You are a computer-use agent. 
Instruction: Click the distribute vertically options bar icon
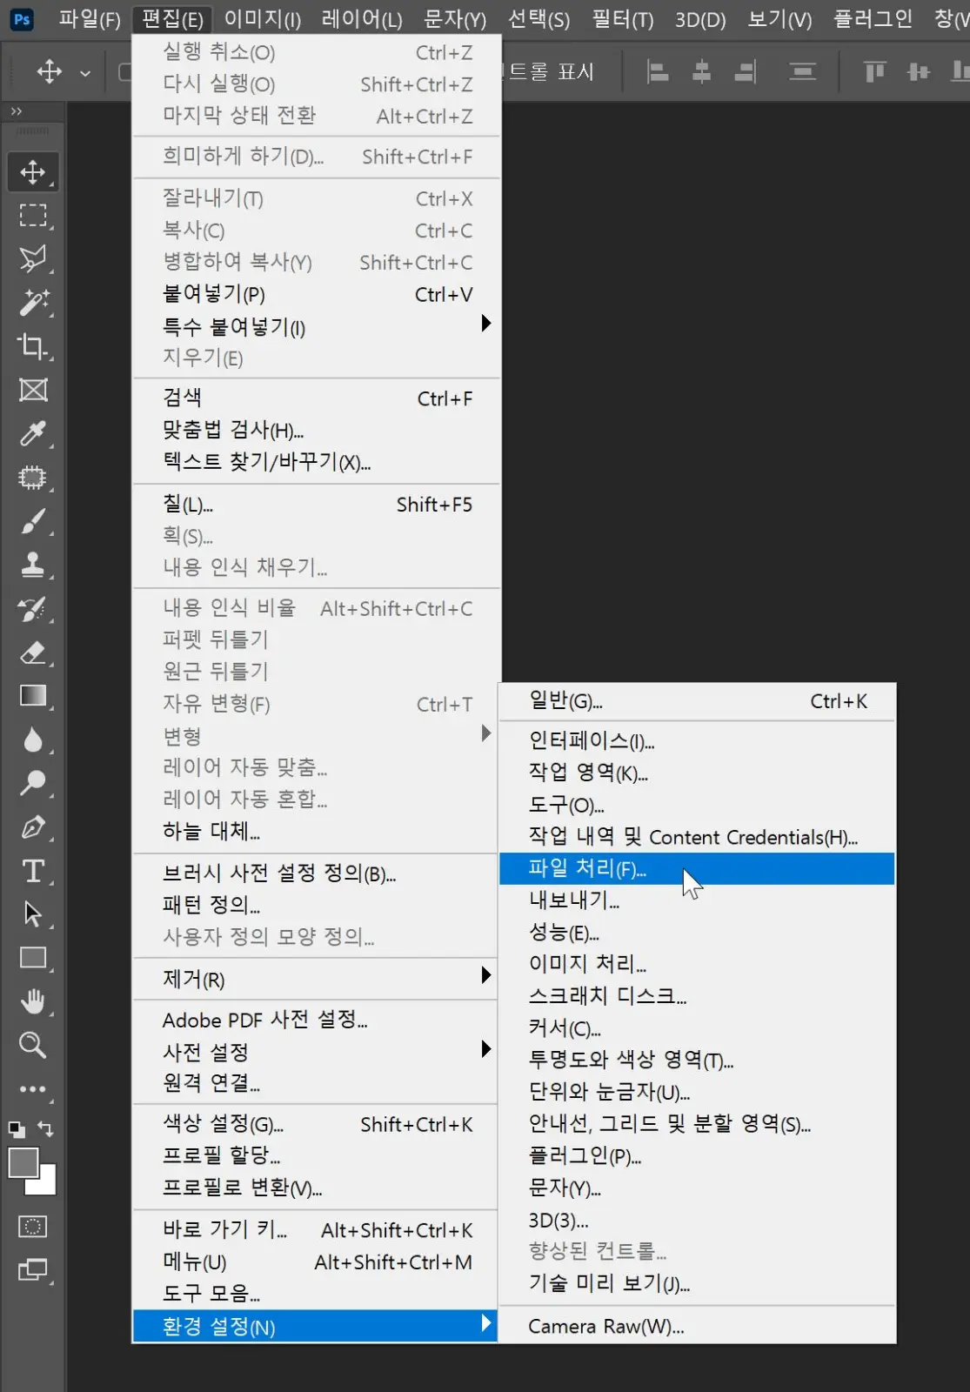802,72
